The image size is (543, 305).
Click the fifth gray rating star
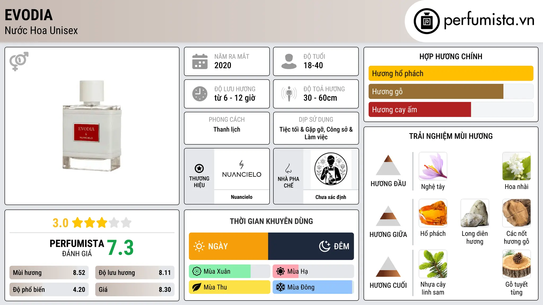126,223
